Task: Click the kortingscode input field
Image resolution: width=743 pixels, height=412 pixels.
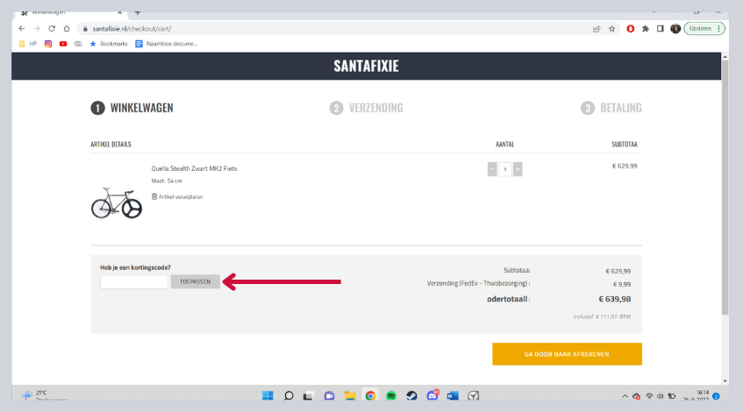Action: point(133,281)
